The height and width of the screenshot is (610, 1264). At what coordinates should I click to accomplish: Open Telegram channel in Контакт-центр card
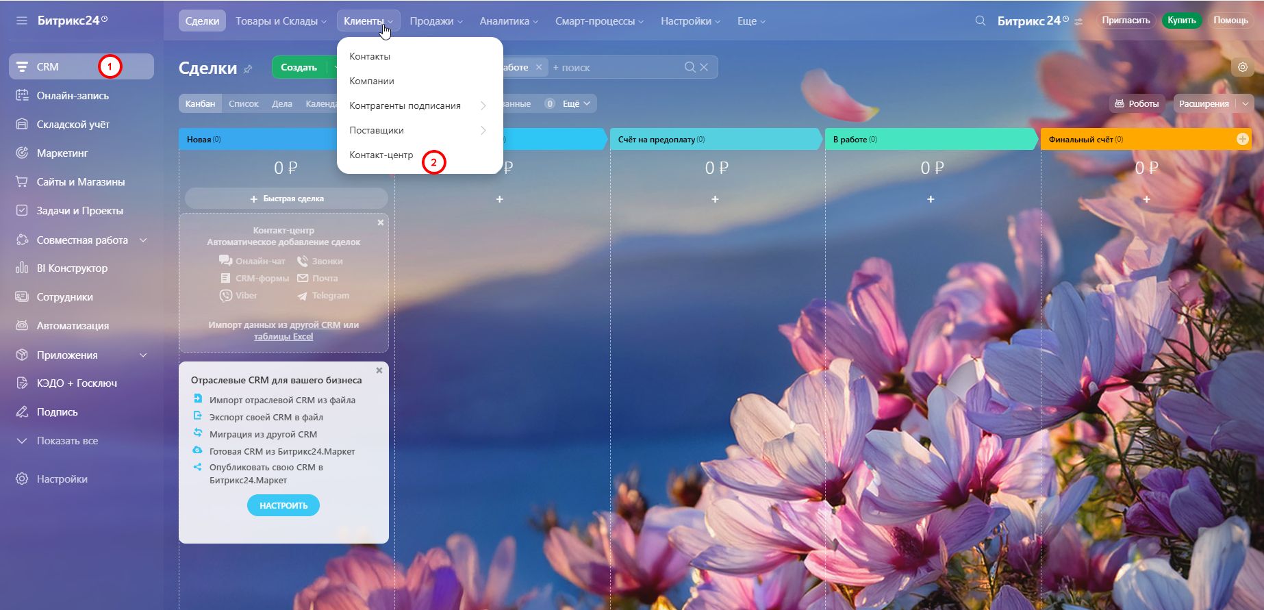pos(330,296)
